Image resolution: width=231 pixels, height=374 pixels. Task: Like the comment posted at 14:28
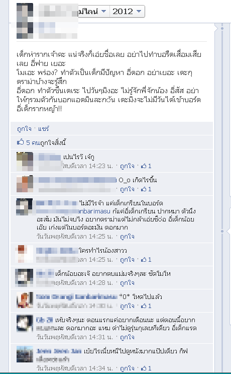click(x=127, y=283)
